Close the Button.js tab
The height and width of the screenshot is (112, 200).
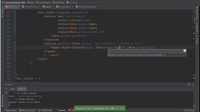pyautogui.click(x=19, y=7)
